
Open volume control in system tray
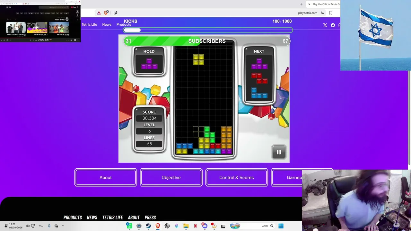tap(28, 226)
